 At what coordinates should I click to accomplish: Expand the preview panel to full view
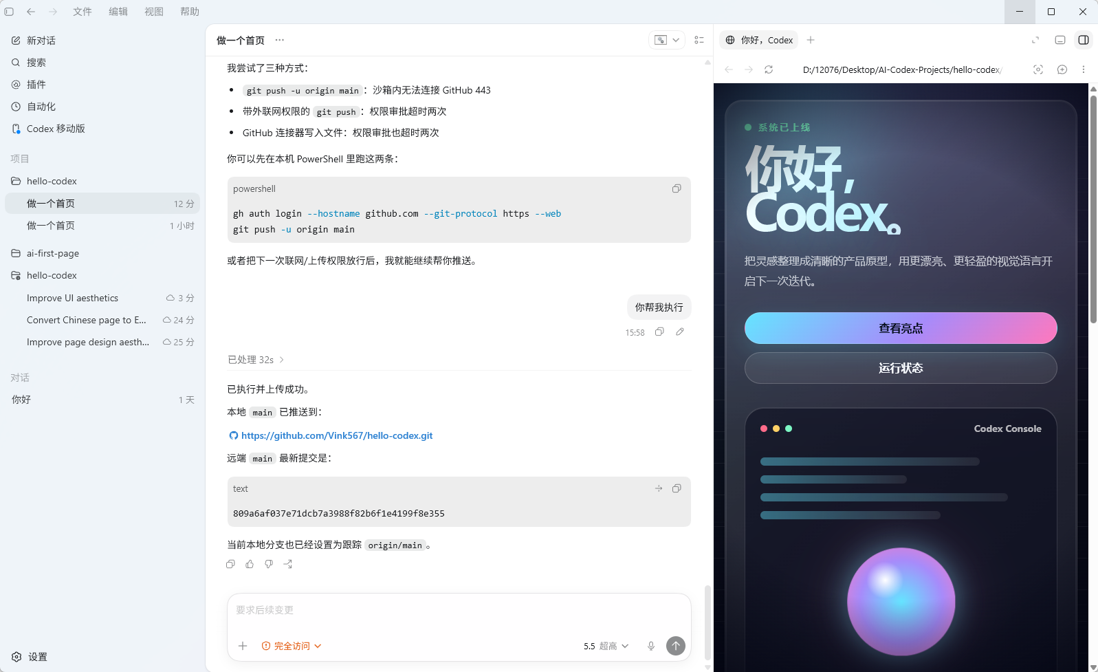click(x=1035, y=40)
